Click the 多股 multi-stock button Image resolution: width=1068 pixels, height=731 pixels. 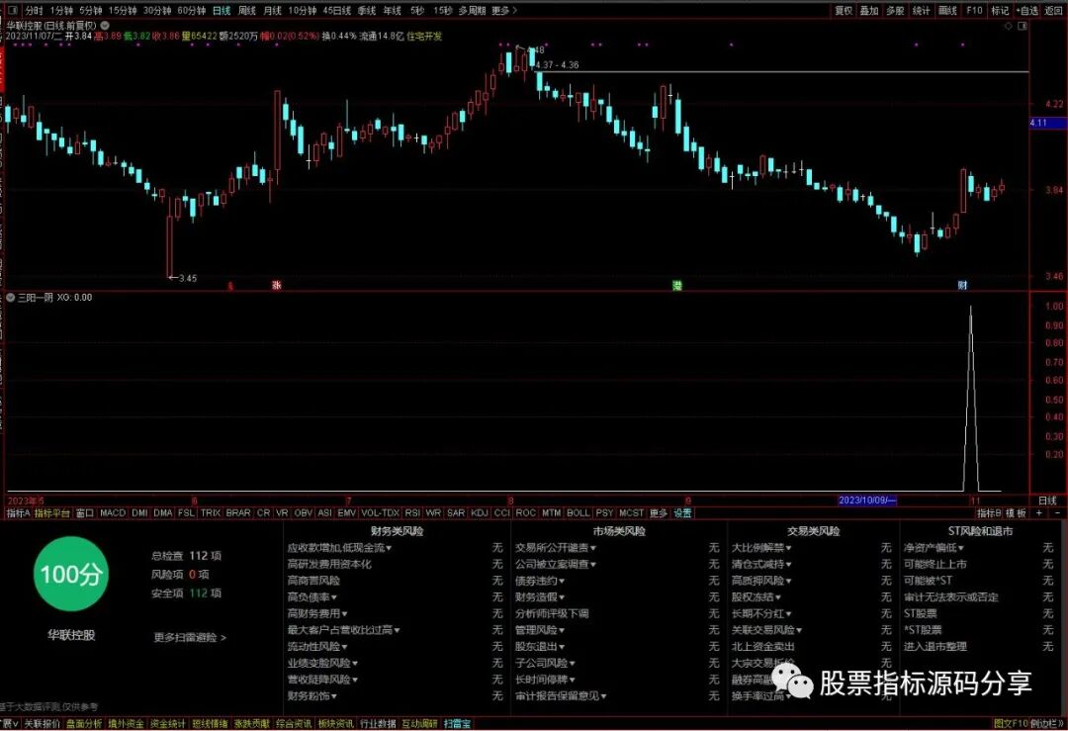point(895,10)
